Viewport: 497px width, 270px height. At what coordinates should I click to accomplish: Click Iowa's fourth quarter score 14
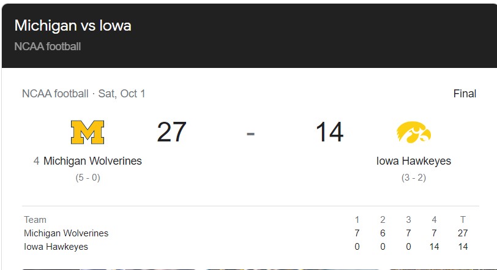[x=434, y=247]
